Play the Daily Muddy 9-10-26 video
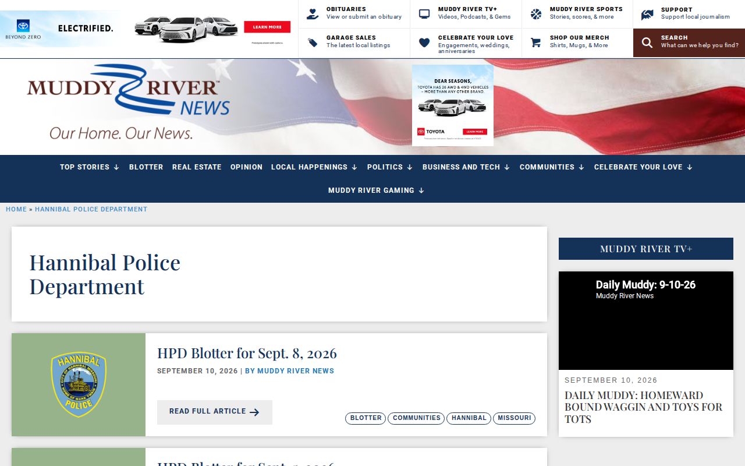 pyautogui.click(x=646, y=320)
